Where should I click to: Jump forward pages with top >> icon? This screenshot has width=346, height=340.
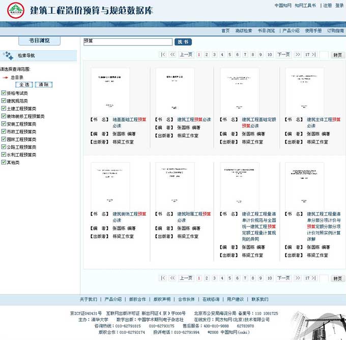[298, 54]
